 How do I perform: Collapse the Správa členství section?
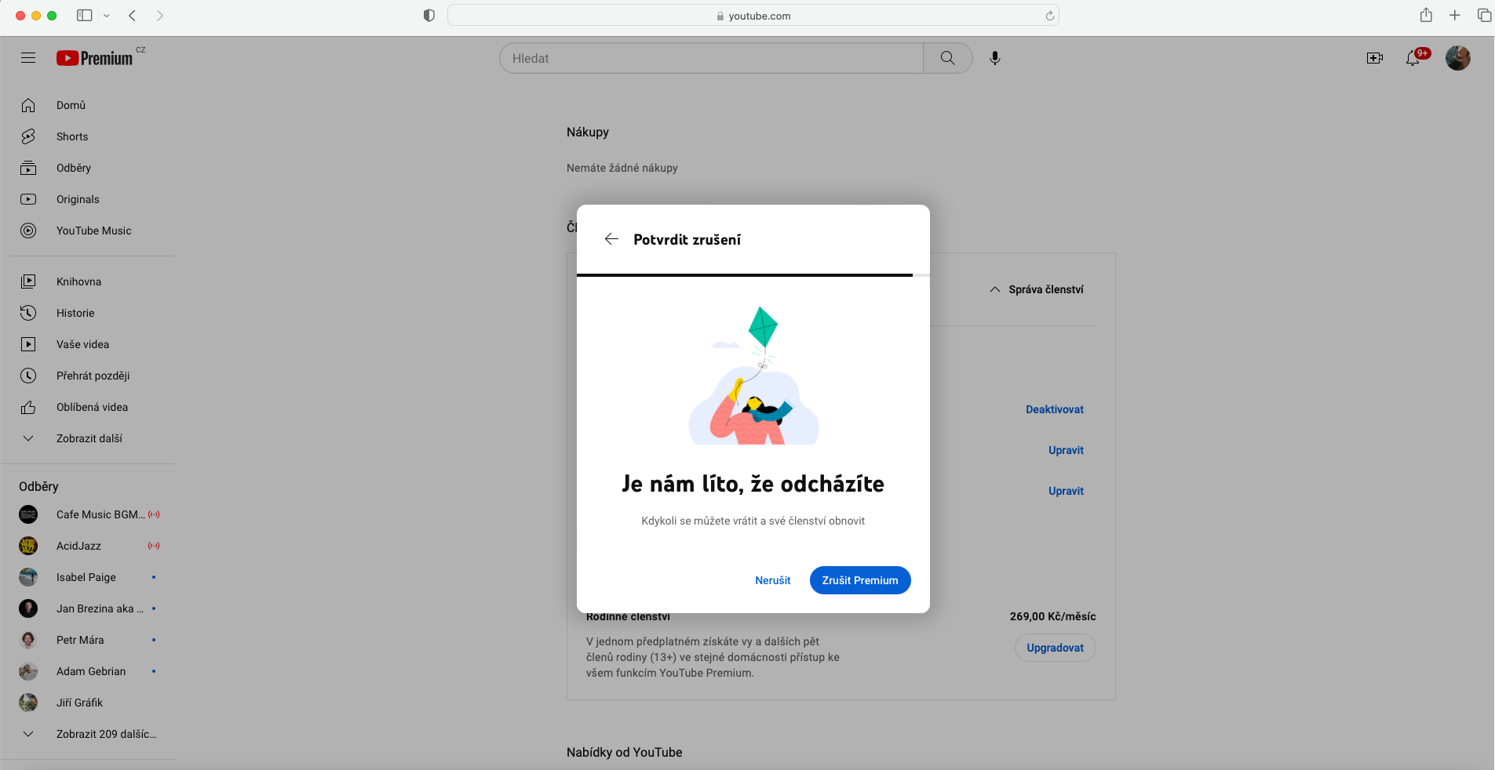1037,289
